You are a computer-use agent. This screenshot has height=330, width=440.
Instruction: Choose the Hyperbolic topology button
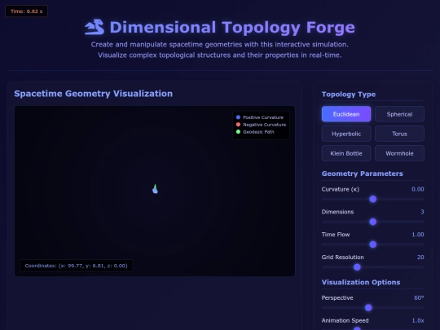[x=346, y=134]
